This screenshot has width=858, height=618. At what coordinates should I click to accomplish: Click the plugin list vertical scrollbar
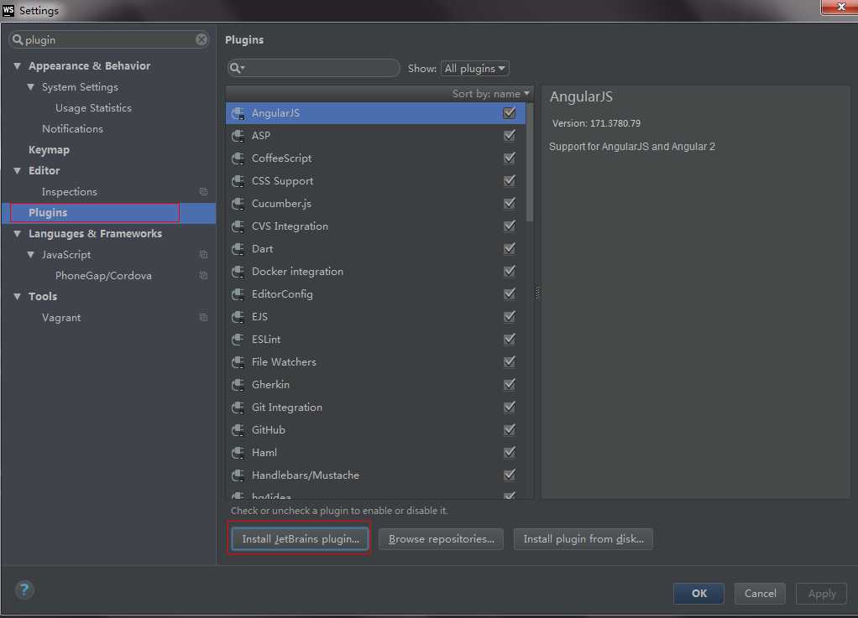[529, 162]
